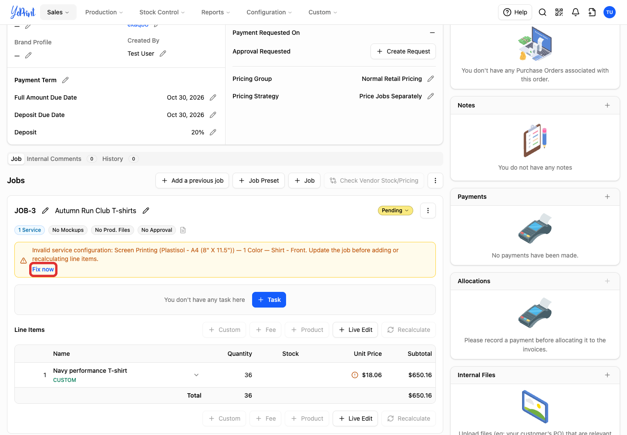This screenshot has height=435, width=627.
Task: Open notifications bell in header
Action: click(x=576, y=12)
